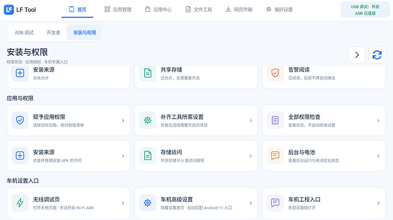
Task: Open the 车机工程入口 card title
Action: pyautogui.click(x=304, y=200)
